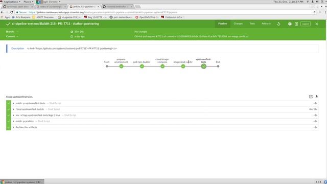Click the rerun build icon

[278, 24]
